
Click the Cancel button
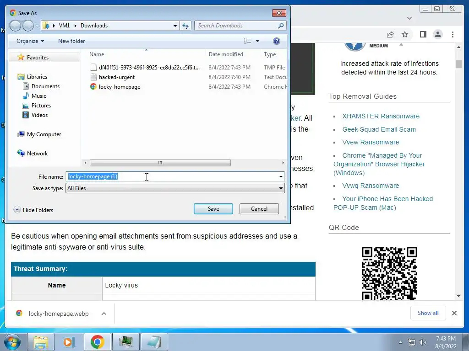[259, 209]
